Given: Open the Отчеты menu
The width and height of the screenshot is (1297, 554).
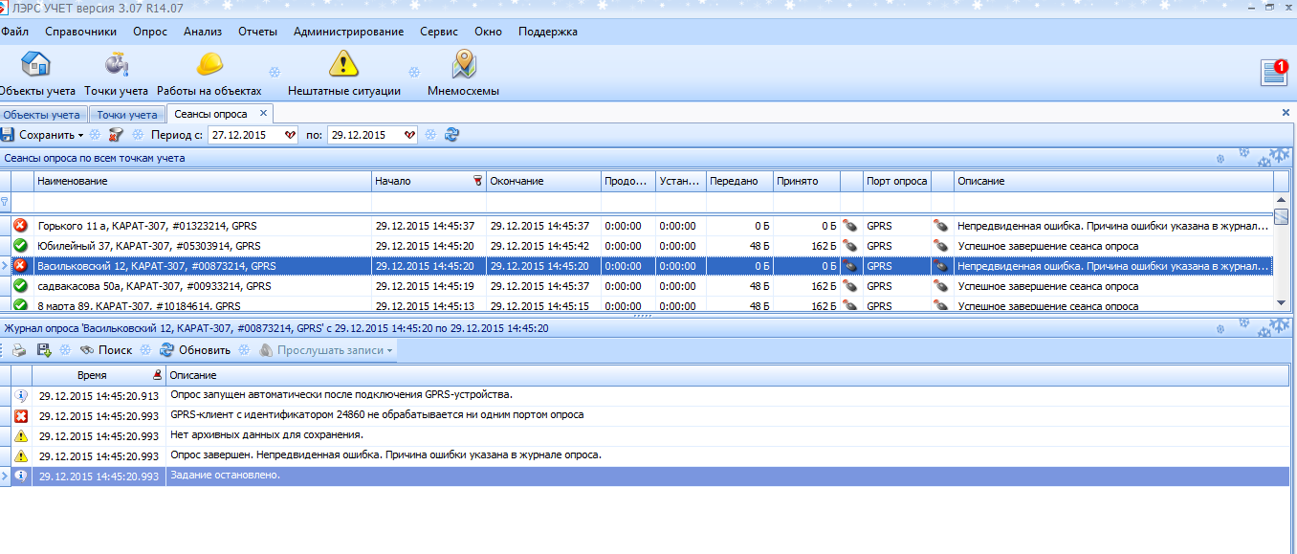Looking at the screenshot, I should pos(258,32).
